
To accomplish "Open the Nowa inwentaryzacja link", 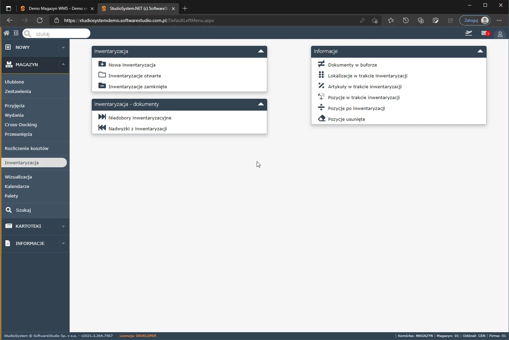I will 132,65.
